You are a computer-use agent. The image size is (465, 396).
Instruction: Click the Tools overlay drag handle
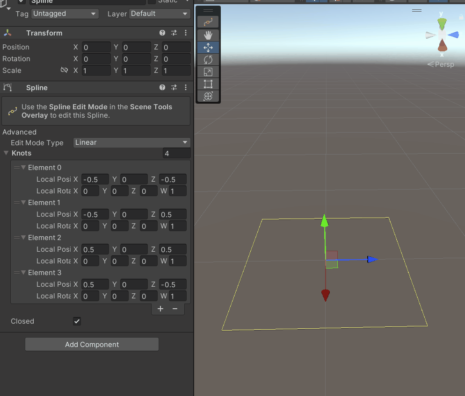coord(208,11)
